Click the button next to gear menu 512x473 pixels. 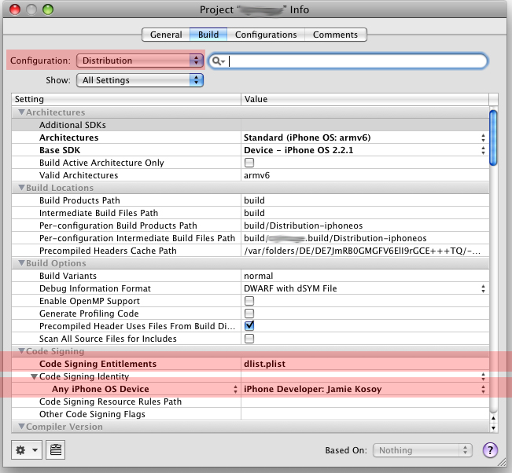click(x=55, y=450)
